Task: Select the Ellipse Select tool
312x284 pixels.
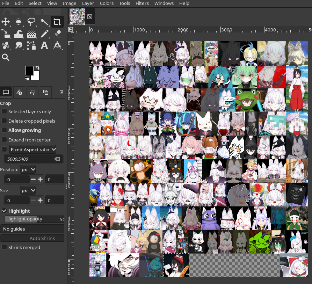Action: [19, 22]
